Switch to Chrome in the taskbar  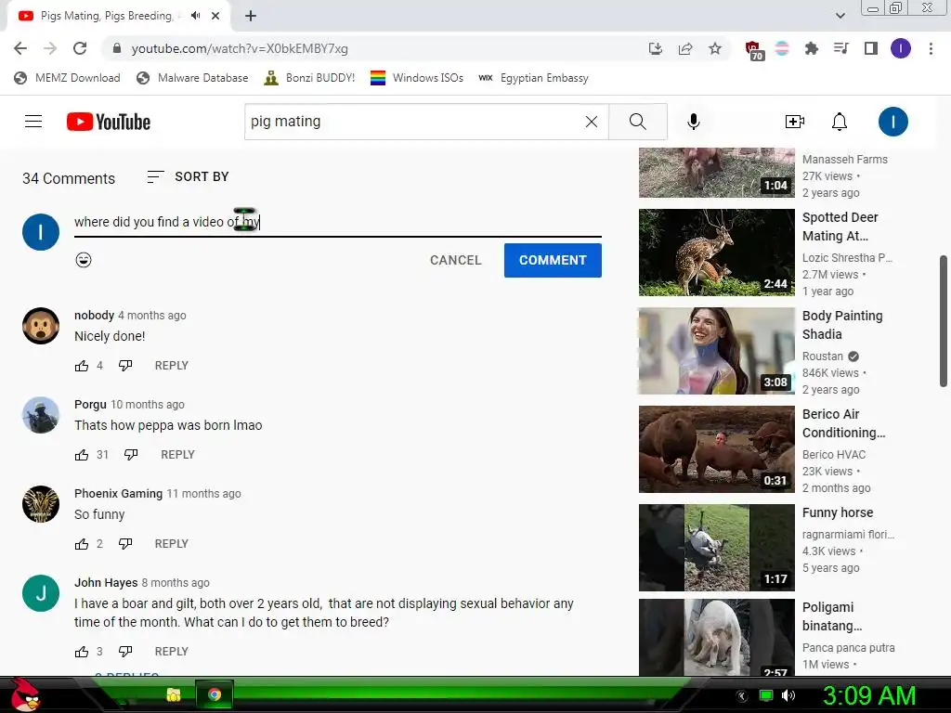215,694
